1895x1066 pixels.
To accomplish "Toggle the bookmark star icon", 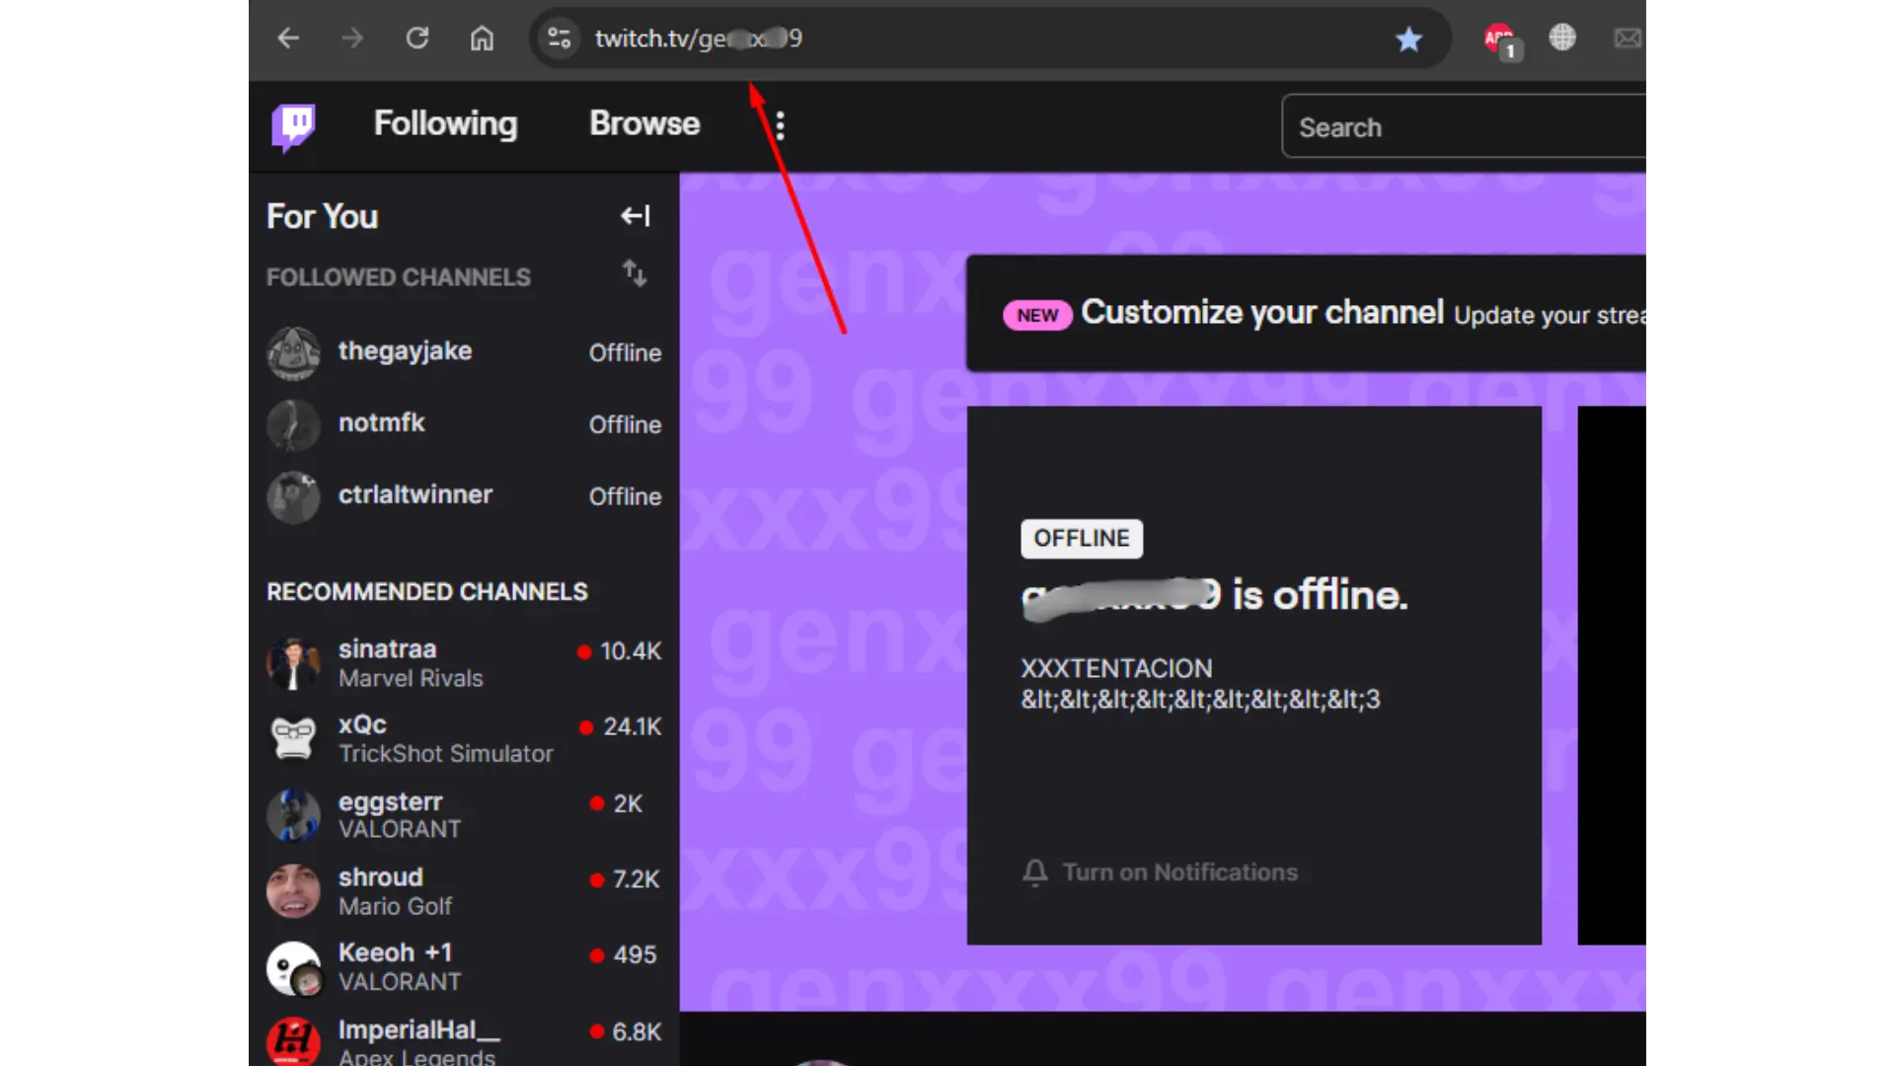I will (x=1408, y=38).
